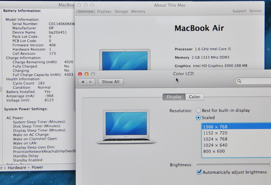The width and height of the screenshot is (271, 185).
Task: Click the 'Wake on Clamshell Open:' row
Action: coord(36,139)
